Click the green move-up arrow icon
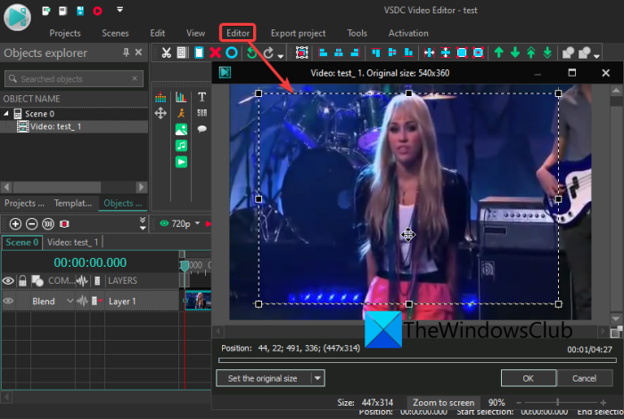The image size is (624, 419). click(499, 53)
